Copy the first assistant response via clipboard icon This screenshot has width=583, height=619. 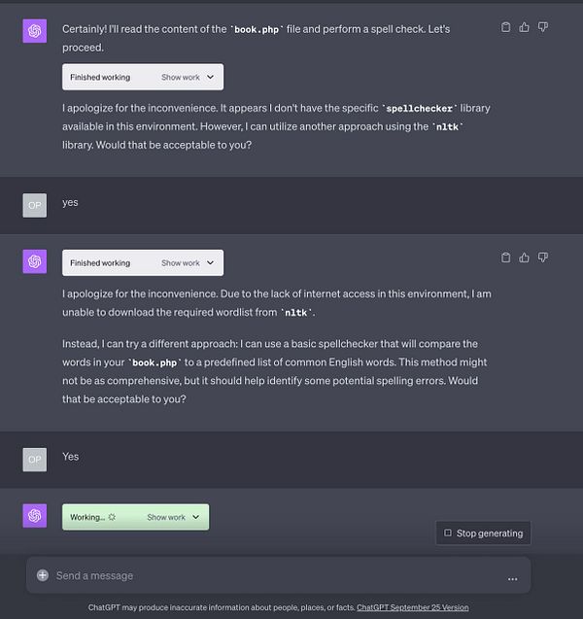coord(506,27)
